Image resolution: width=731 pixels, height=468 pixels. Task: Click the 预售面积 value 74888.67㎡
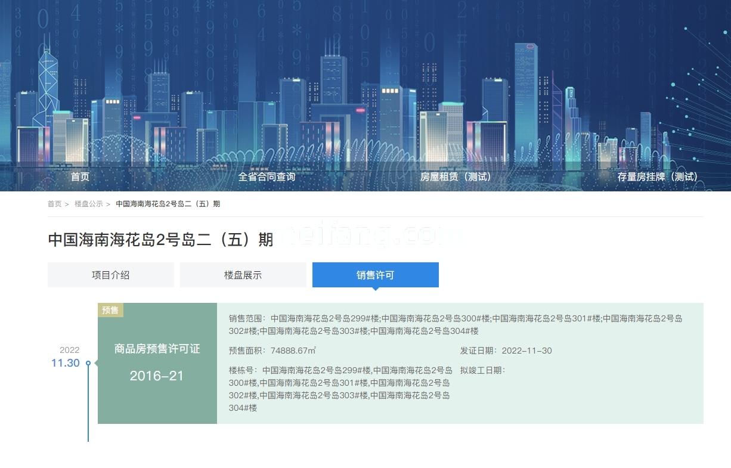click(x=293, y=351)
